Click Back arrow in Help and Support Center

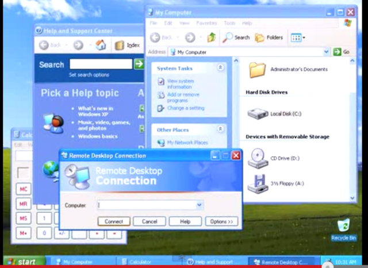point(44,45)
